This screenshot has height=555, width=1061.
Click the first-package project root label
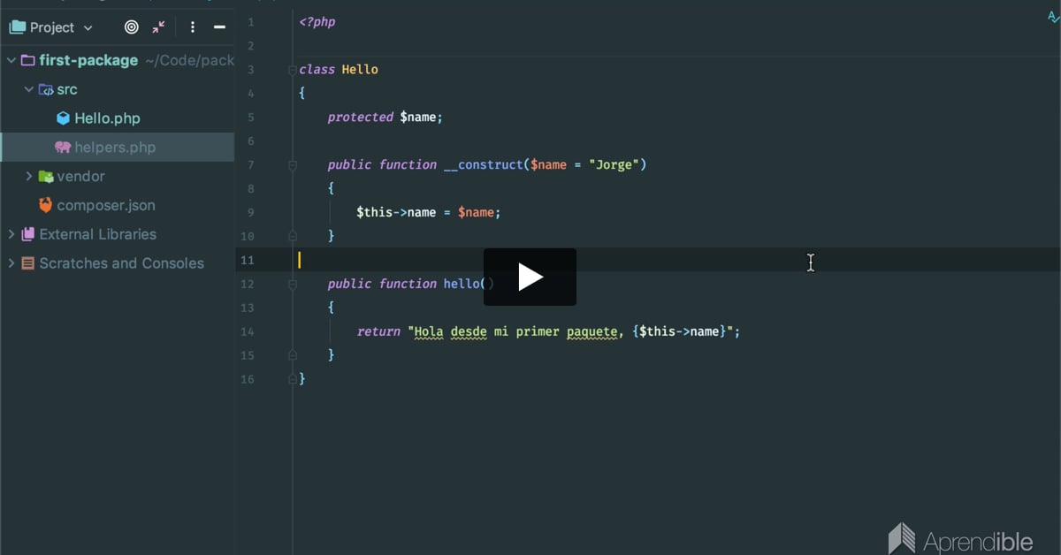tap(88, 60)
